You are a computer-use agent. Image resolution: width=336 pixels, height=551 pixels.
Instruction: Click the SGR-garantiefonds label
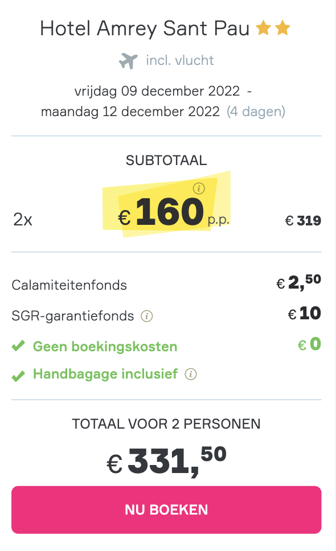pos(73,316)
